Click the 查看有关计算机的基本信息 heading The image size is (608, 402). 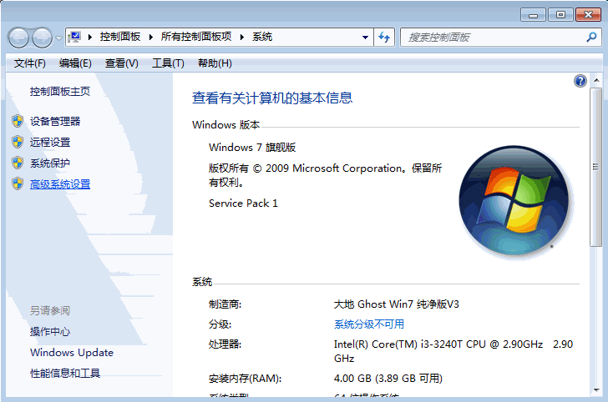pyautogui.click(x=272, y=98)
